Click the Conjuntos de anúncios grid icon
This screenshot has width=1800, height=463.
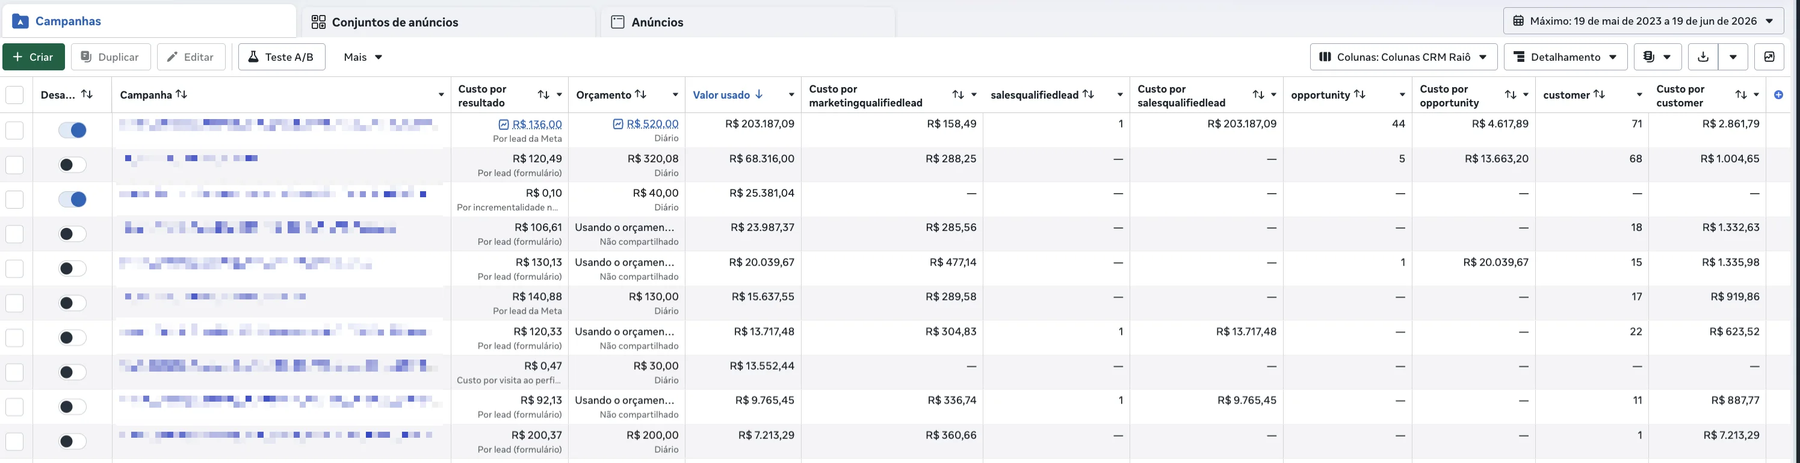click(318, 22)
